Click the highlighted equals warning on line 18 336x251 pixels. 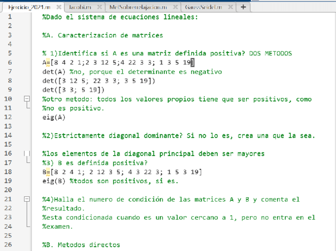pyautogui.click(x=48, y=172)
